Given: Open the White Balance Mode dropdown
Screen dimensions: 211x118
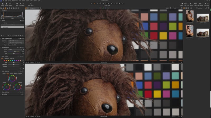Looking at the screenshot, I should tap(15, 49).
